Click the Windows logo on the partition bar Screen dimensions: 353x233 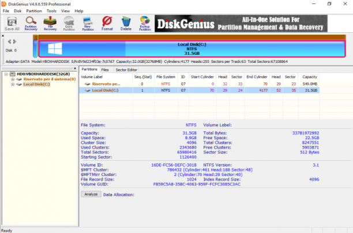tap(55, 48)
